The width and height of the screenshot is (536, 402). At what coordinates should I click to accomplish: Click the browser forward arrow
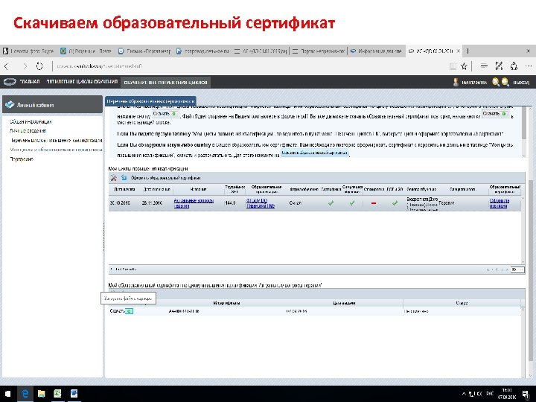[x=25, y=66]
